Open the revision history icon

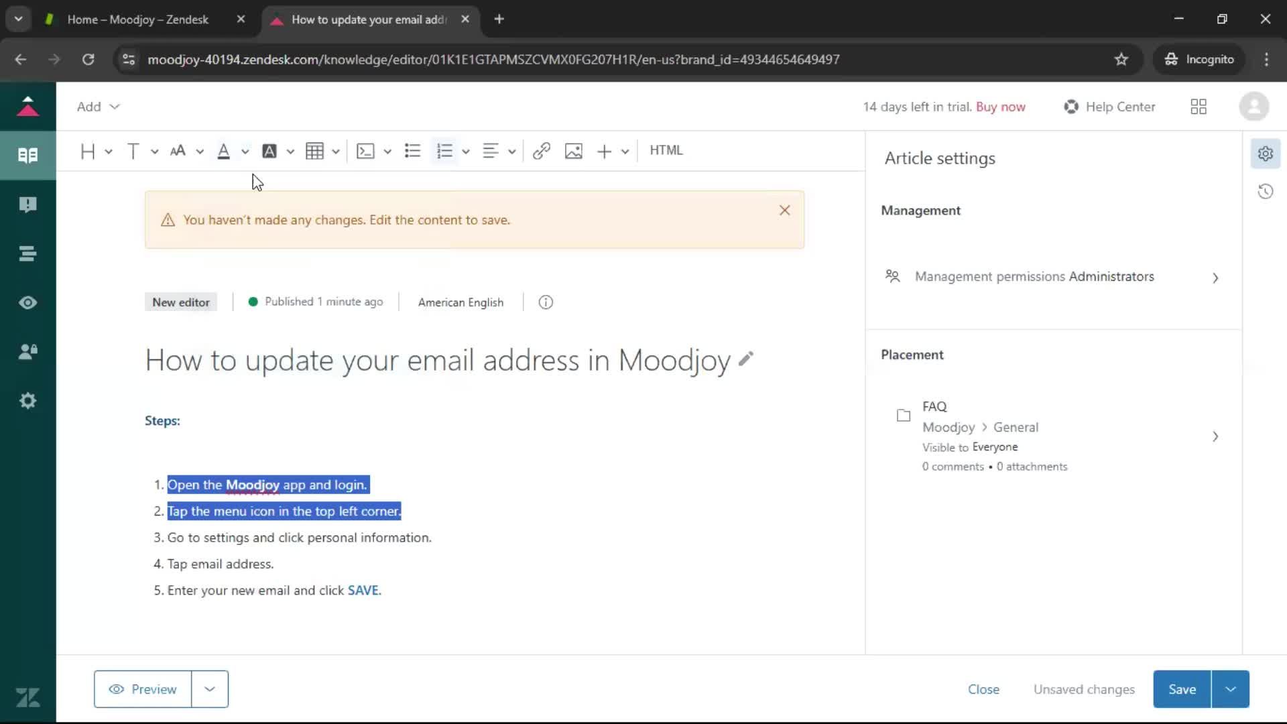(x=1266, y=192)
